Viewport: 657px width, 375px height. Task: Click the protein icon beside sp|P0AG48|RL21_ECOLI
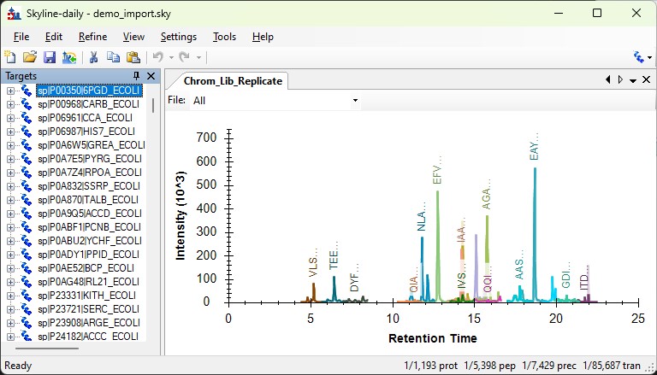click(26, 282)
